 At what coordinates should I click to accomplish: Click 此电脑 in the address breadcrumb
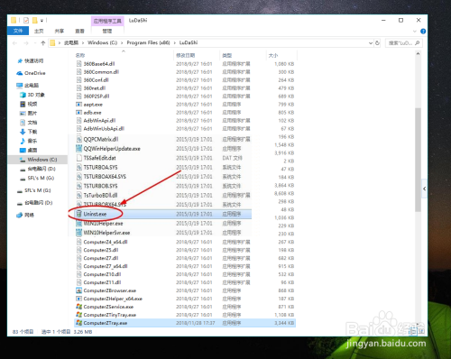[x=71, y=42]
